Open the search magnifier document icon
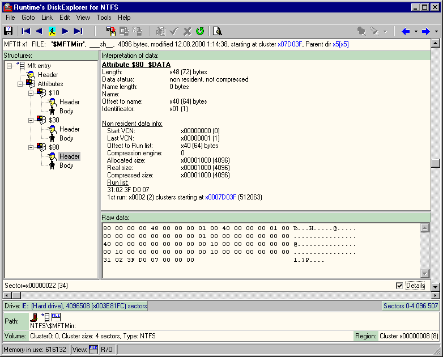 tap(218, 31)
